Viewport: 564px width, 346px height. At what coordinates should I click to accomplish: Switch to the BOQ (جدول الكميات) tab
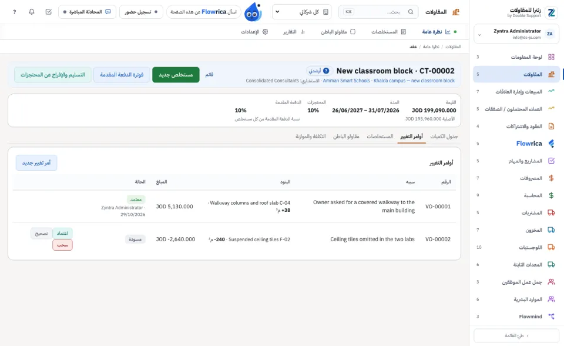(x=444, y=137)
